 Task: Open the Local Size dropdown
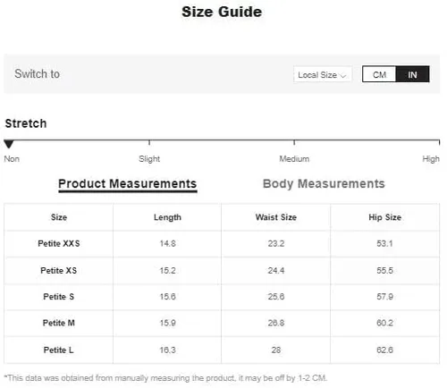[323, 74]
